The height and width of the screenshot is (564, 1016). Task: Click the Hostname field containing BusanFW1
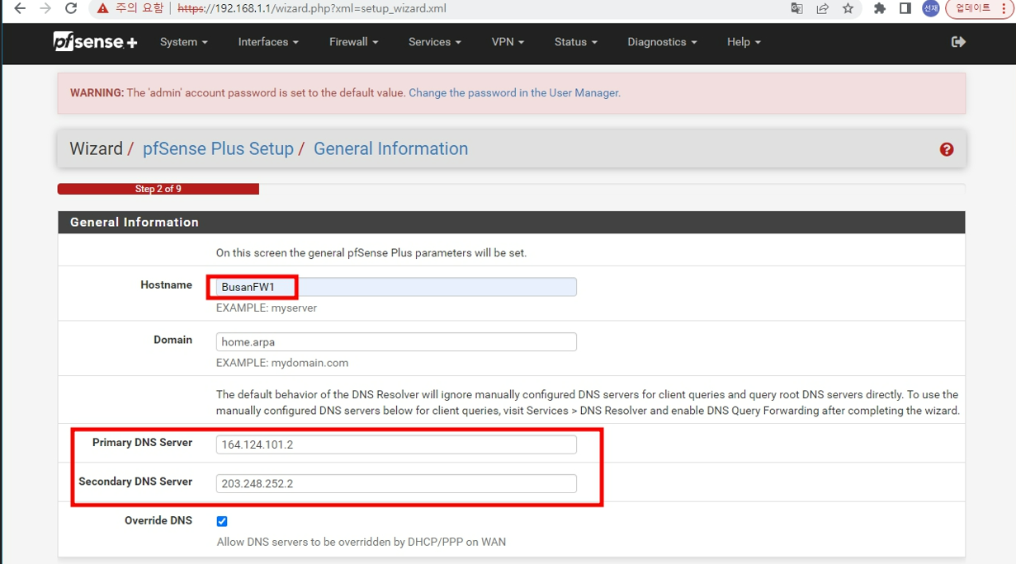[396, 287]
